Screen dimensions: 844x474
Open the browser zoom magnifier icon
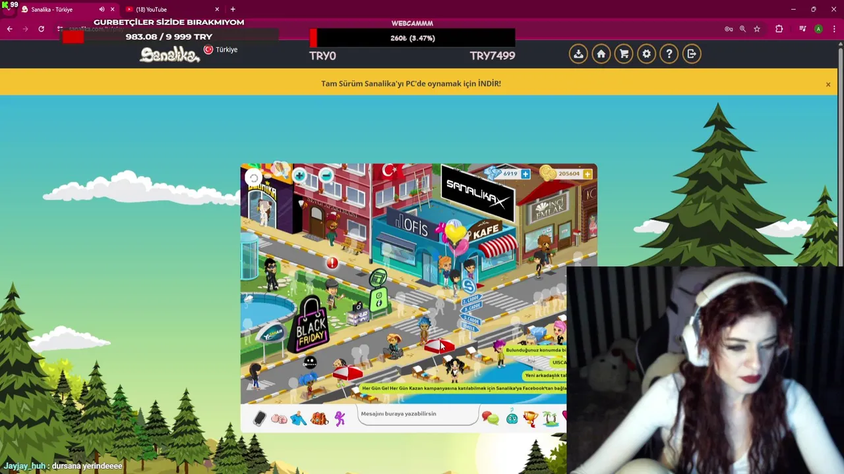pyautogui.click(x=742, y=29)
